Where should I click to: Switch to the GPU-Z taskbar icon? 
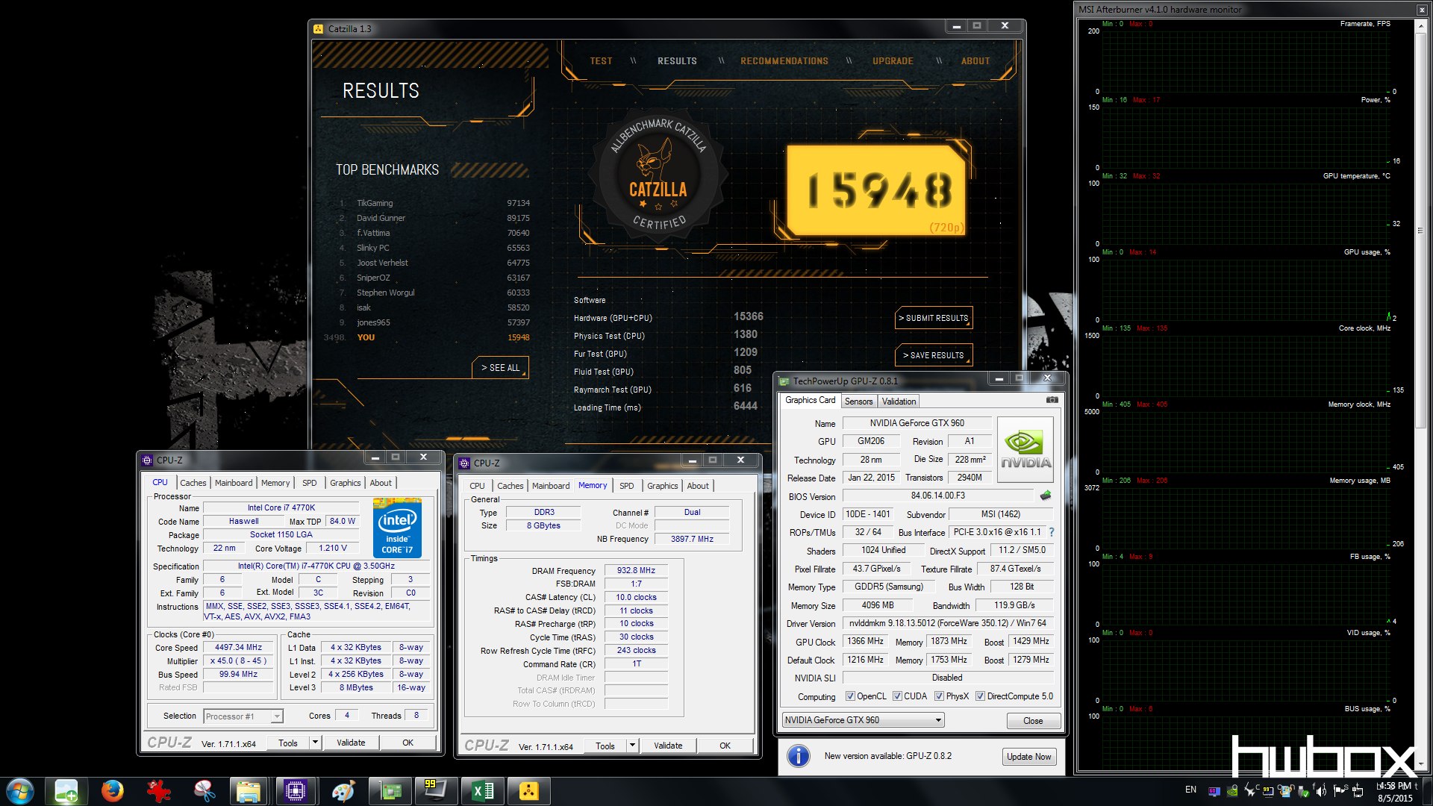(390, 791)
